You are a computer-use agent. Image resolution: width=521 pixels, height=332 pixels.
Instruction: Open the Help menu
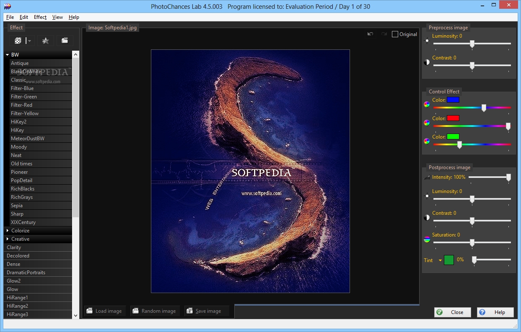[74, 17]
